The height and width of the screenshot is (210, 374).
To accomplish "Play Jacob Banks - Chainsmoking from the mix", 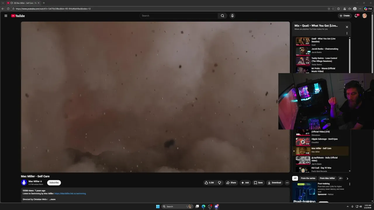I will tap(321, 51).
